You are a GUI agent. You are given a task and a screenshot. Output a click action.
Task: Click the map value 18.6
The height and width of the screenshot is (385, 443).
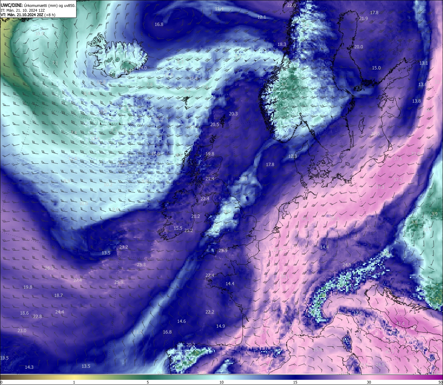click(x=24, y=313)
